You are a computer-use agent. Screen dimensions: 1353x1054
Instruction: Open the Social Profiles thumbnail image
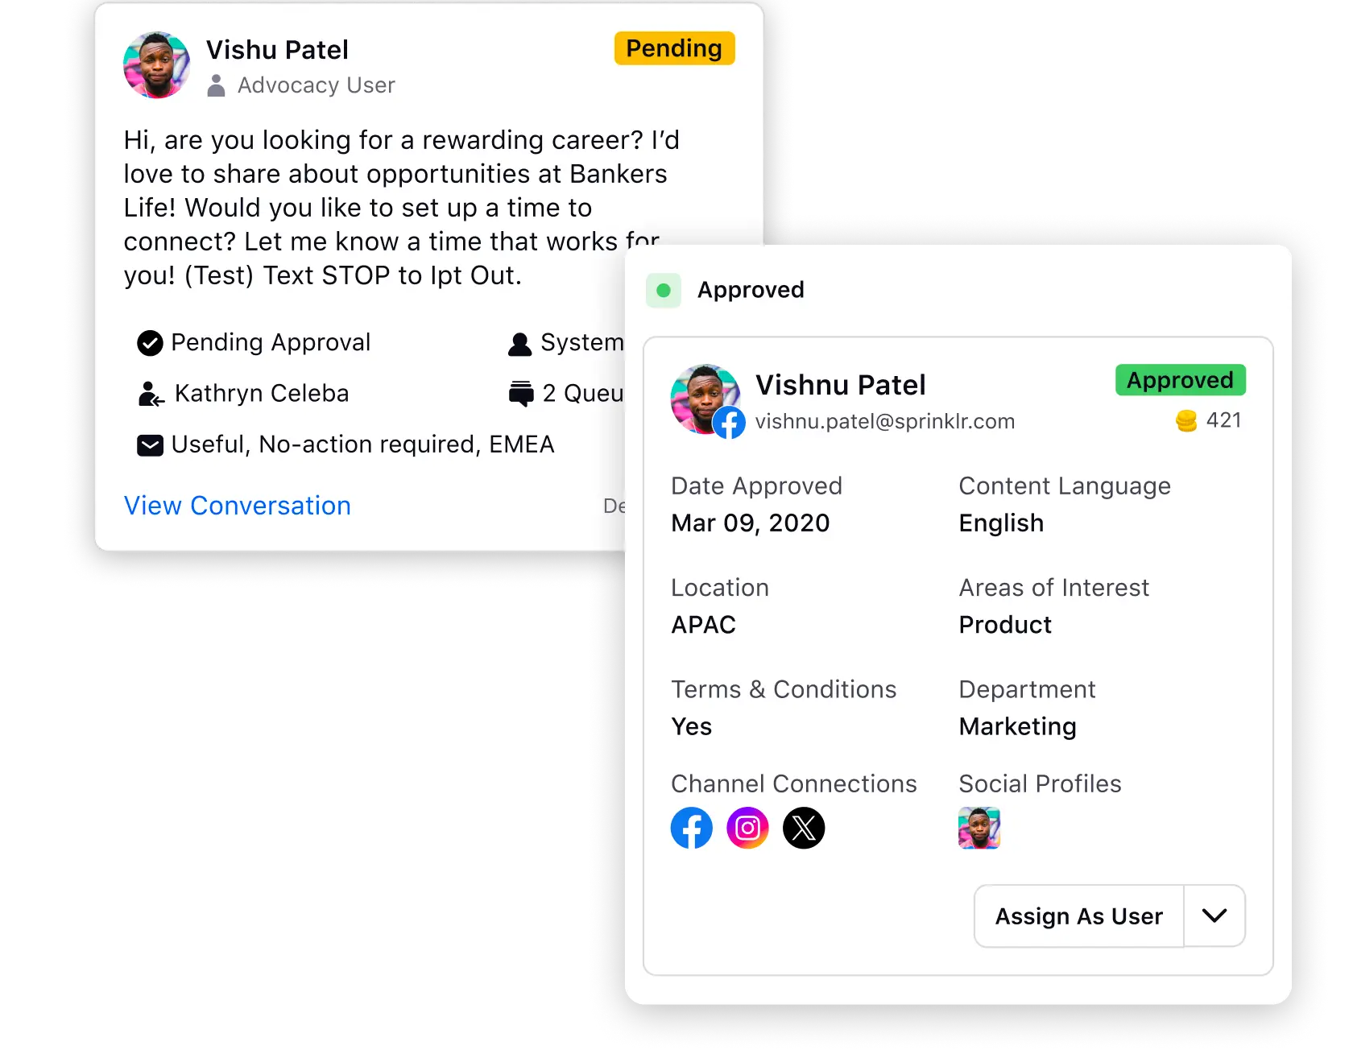pos(979,828)
